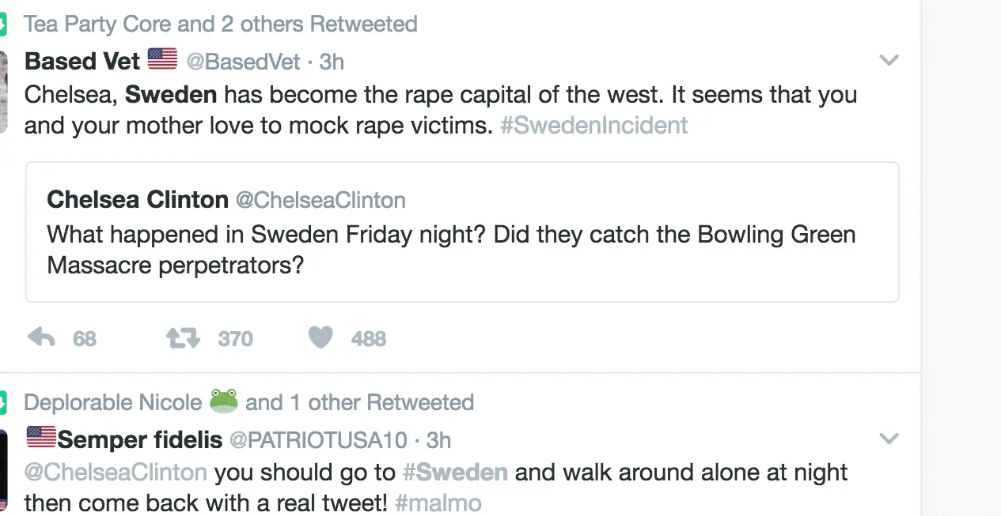Click the @ChelseaClinton mention in reply
The height and width of the screenshot is (516, 1001).
click(x=116, y=473)
